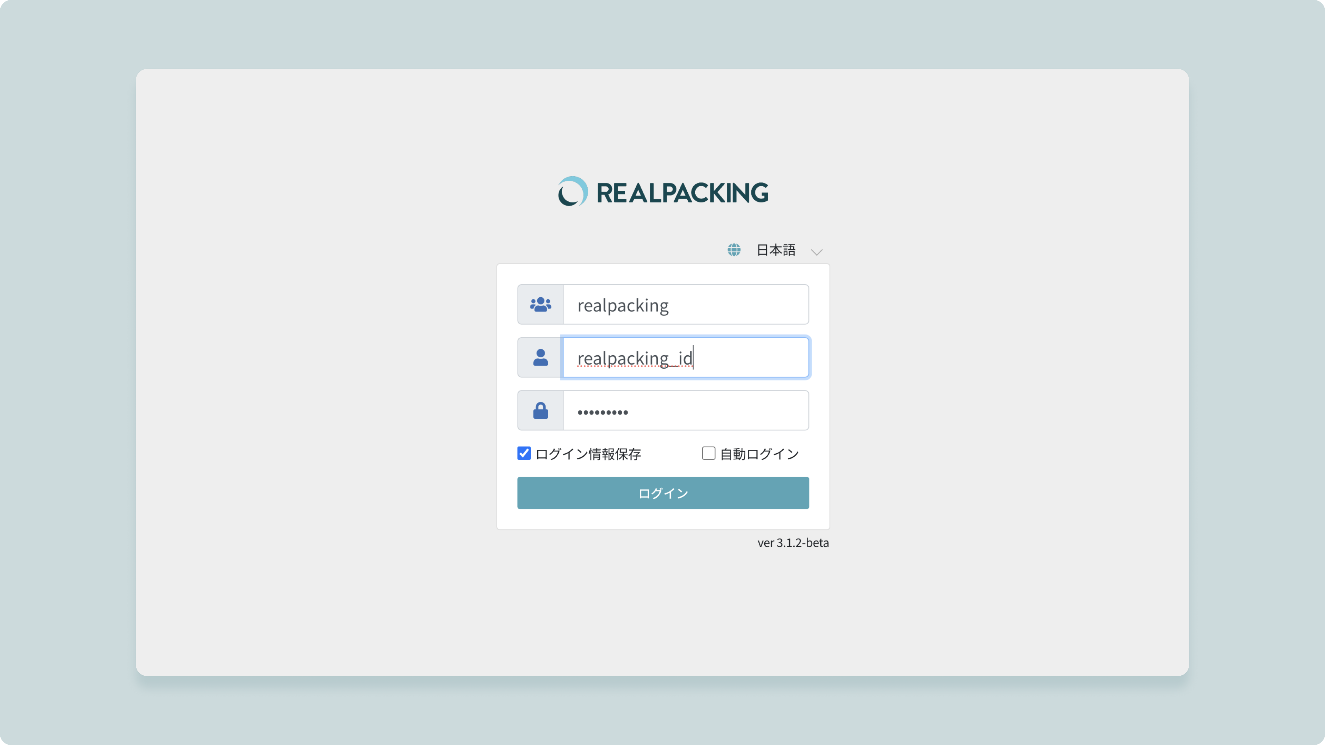Screen dimensions: 1325x745
Task: Click the padlock password icon
Action: coord(540,410)
